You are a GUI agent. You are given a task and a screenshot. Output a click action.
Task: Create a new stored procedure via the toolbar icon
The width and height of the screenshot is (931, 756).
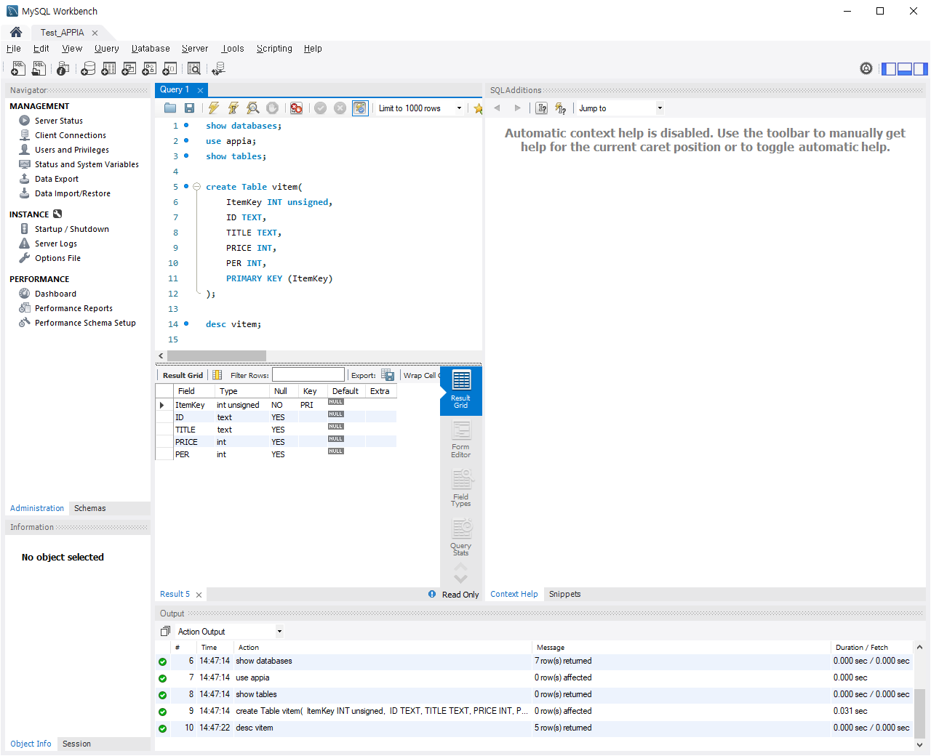149,68
